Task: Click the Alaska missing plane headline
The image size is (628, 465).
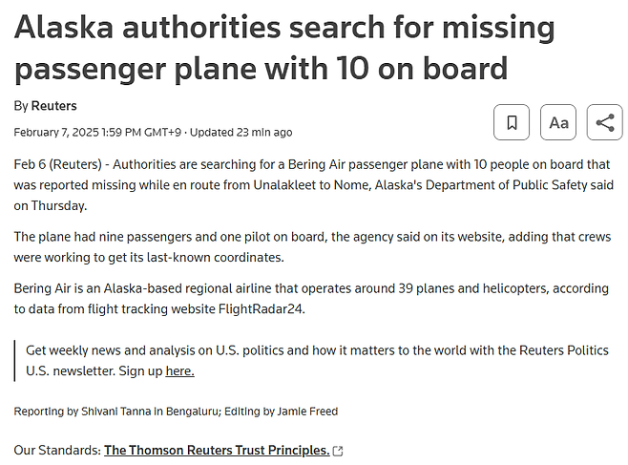Action: point(284,48)
